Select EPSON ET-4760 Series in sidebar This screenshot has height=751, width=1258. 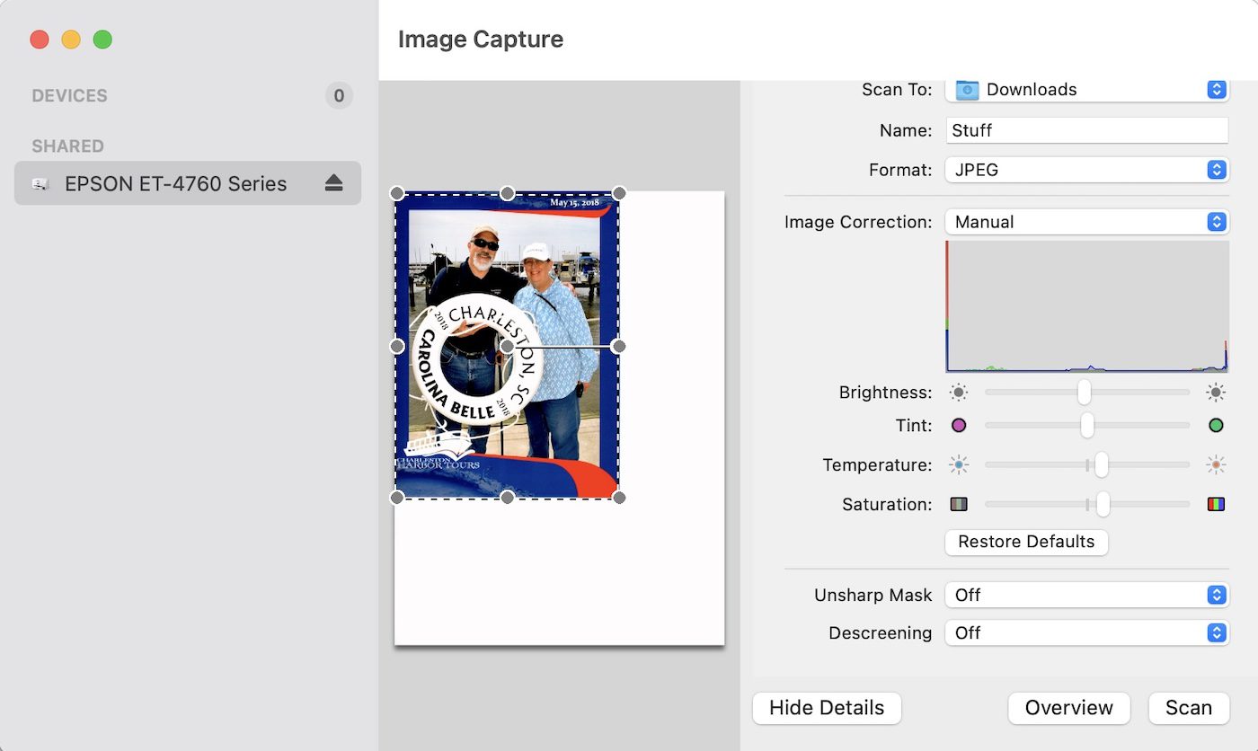tap(176, 183)
